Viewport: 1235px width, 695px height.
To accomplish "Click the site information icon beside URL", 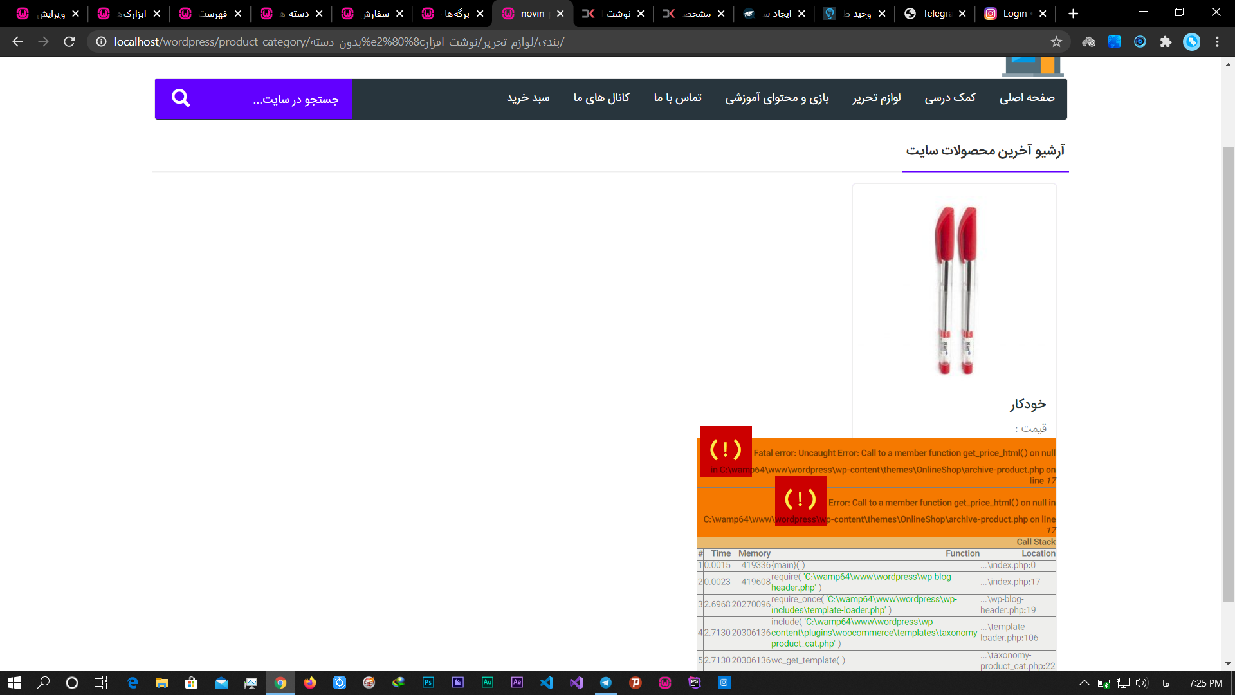I will (101, 42).
